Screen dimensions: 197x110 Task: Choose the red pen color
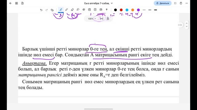click(x=121, y=10)
